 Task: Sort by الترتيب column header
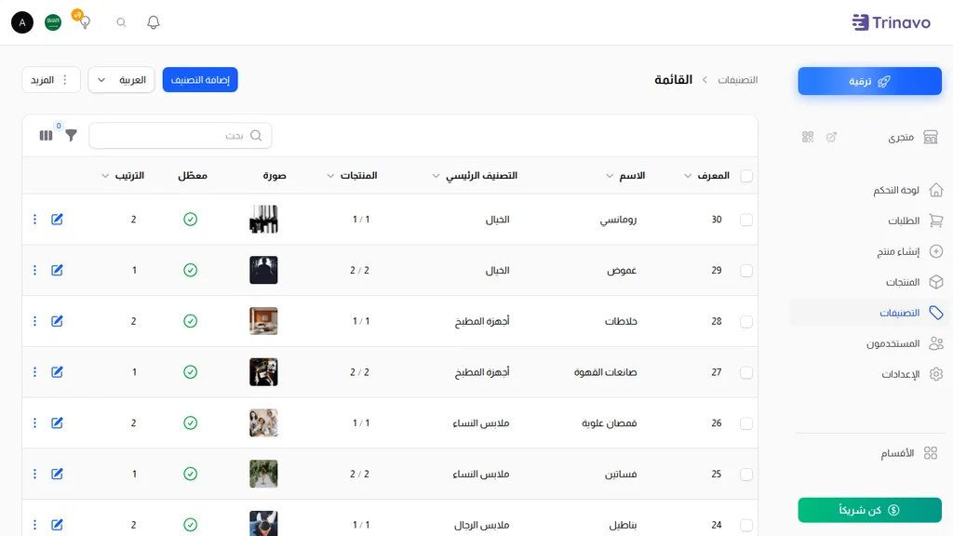point(123,176)
